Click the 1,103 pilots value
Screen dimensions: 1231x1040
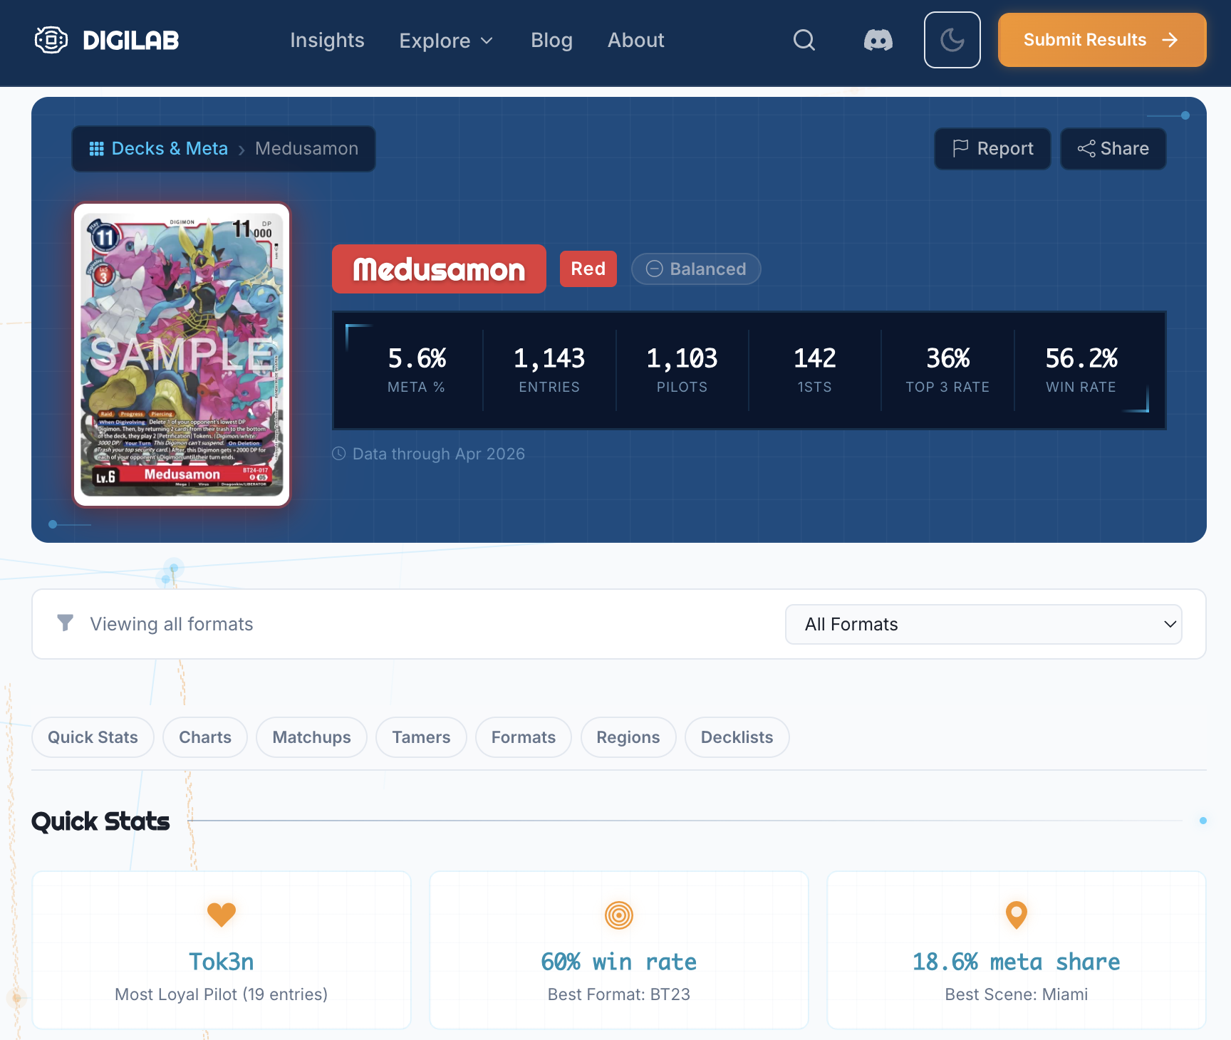[682, 358]
